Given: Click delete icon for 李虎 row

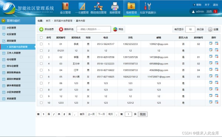Looking at the screenshot, I should (216, 43).
